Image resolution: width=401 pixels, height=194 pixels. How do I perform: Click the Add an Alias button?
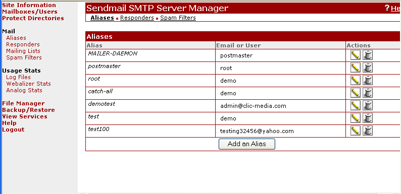pyautogui.click(x=247, y=144)
